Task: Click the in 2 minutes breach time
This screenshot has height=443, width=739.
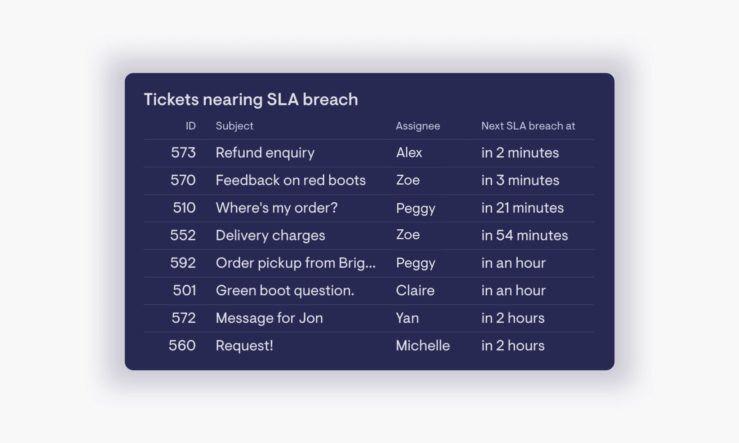Action: pyautogui.click(x=520, y=153)
